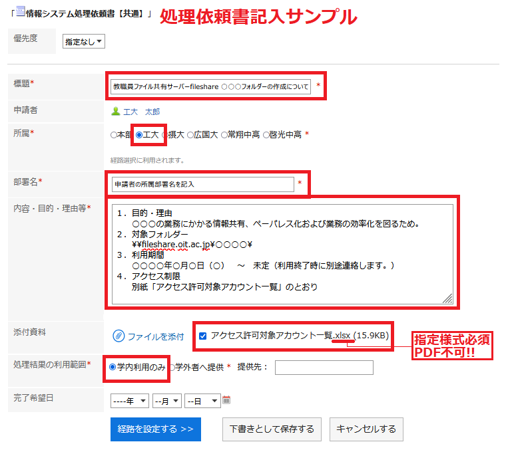
Task: Click into the 部署名 input field
Action: coord(202,184)
